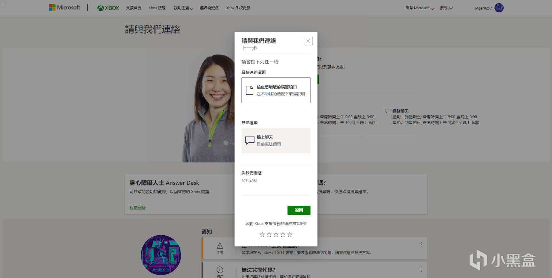Click the document icon next to 檢查您最近的購買項目

click(249, 90)
